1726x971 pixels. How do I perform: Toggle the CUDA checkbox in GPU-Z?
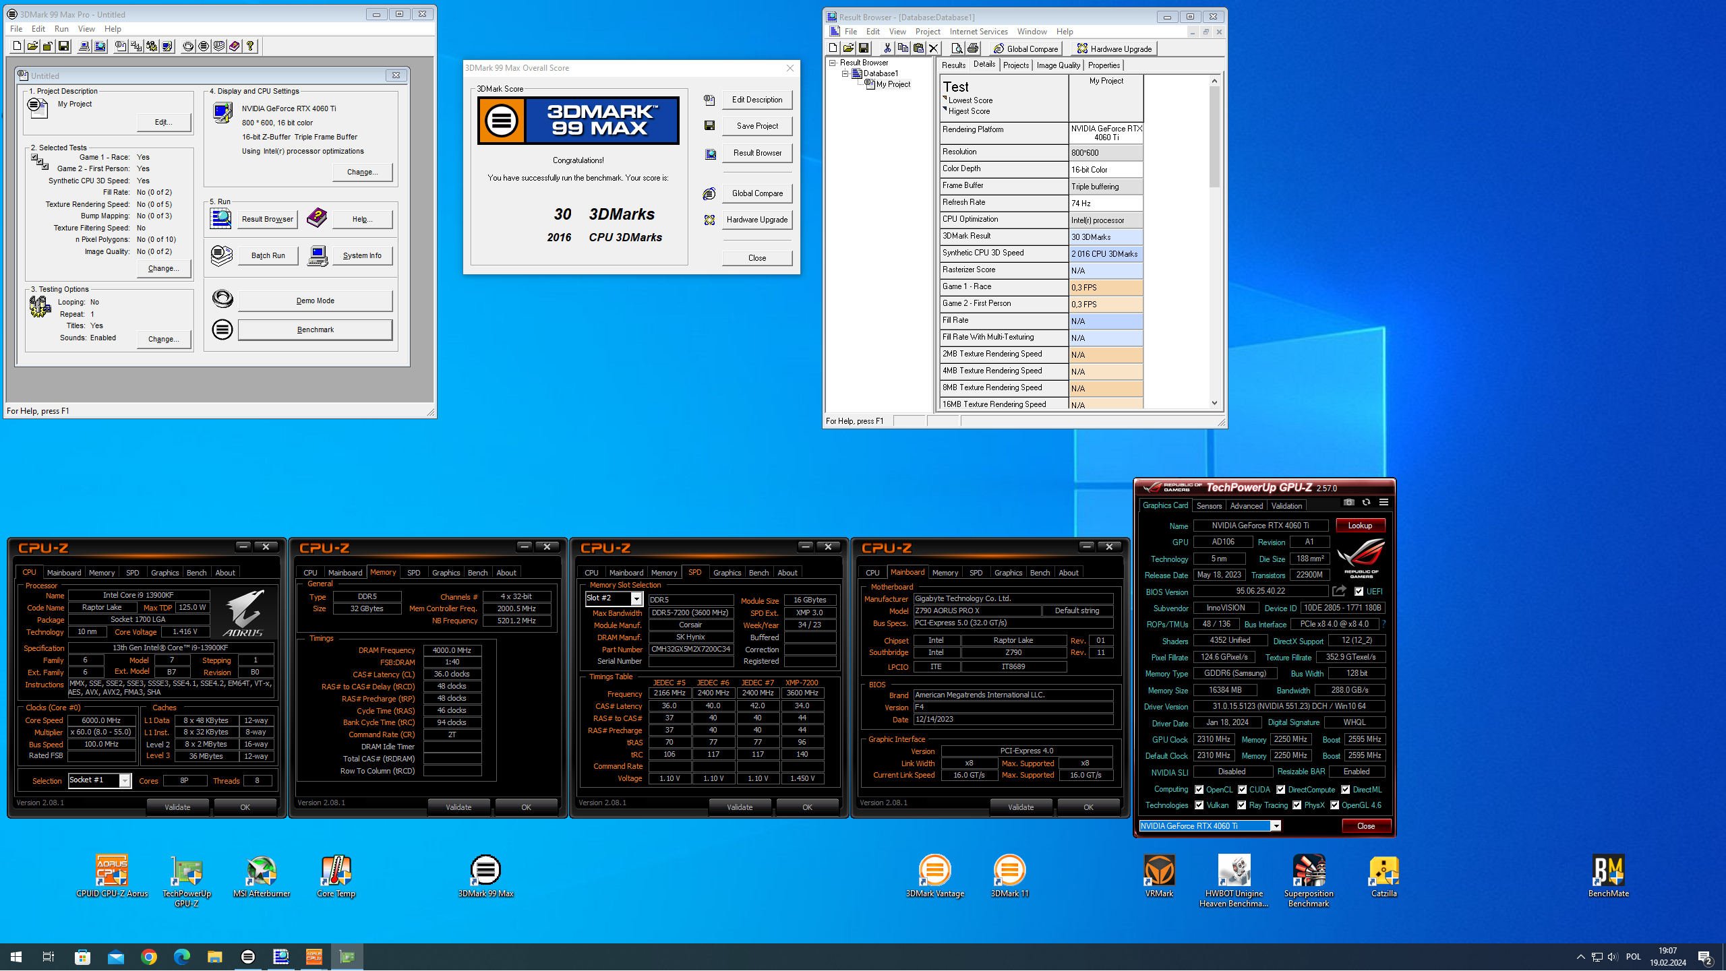click(x=1242, y=790)
